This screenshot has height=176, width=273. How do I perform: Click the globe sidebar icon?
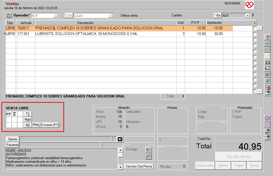click(x=267, y=81)
